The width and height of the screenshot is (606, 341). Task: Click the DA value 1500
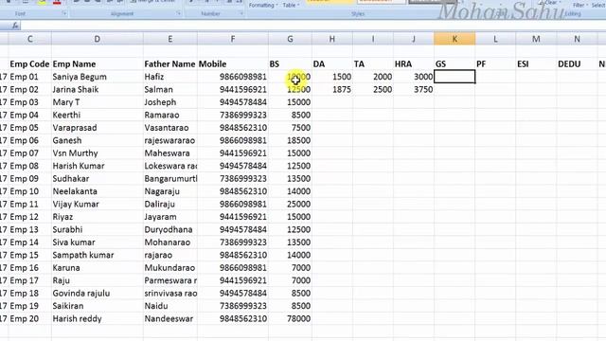pyautogui.click(x=332, y=77)
